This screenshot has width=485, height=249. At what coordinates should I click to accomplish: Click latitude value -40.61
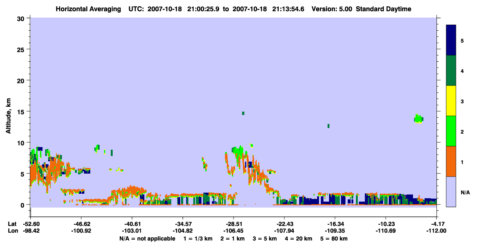pos(132,224)
